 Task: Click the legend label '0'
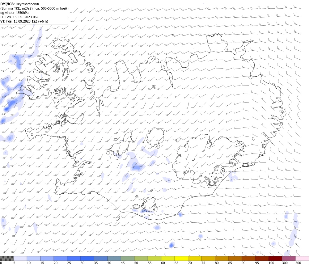coord(1,263)
